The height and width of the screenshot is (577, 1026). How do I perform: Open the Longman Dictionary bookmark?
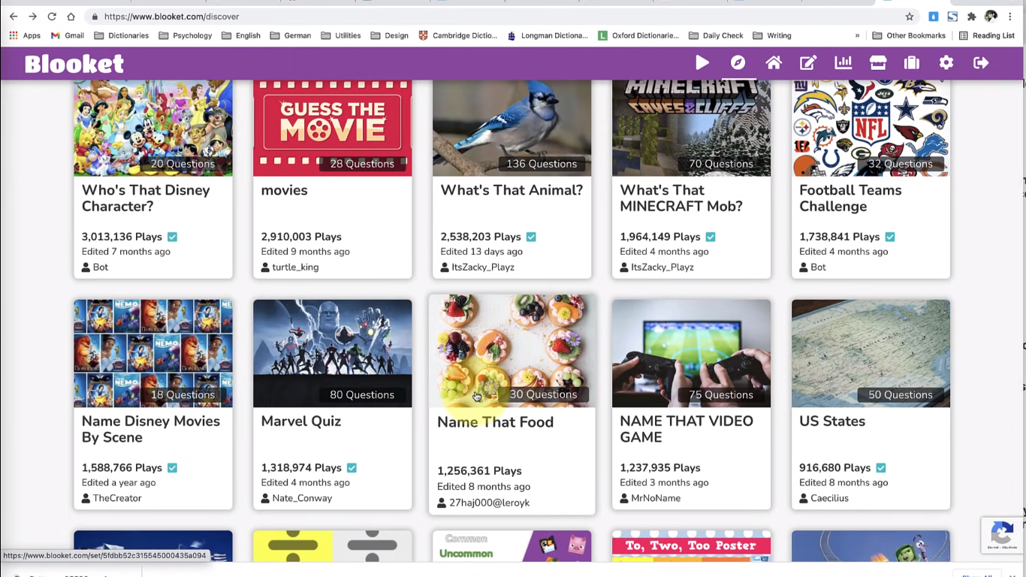pyautogui.click(x=548, y=35)
